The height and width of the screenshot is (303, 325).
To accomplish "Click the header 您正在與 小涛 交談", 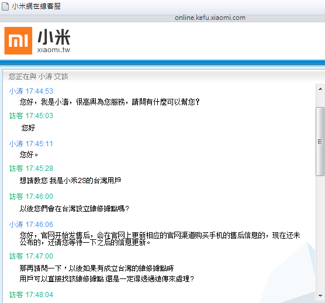I will (x=39, y=77).
